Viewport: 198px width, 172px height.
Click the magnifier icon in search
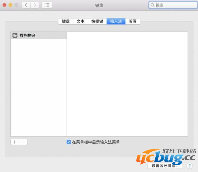(152, 5)
